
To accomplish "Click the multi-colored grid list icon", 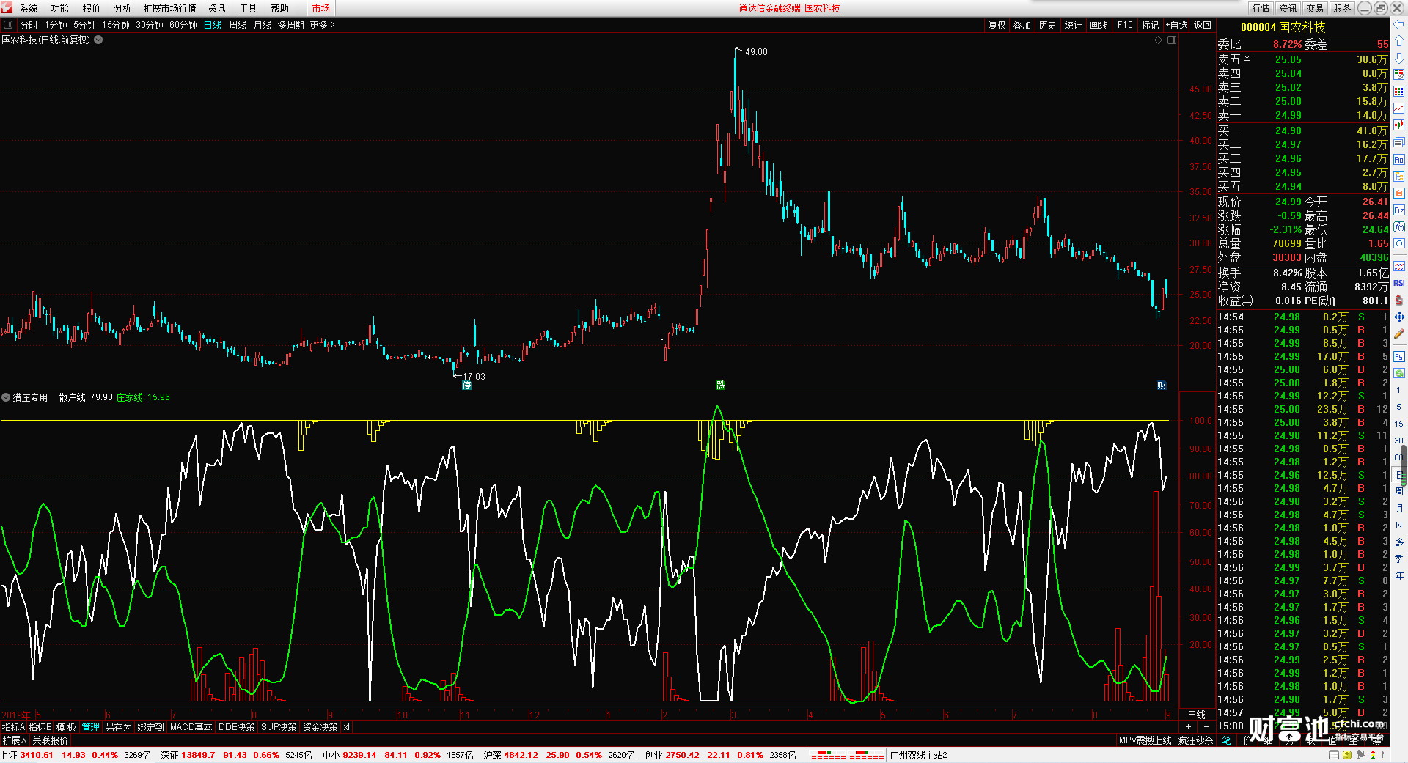I will click(x=1399, y=92).
